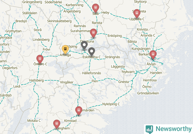Click the Nyköping C station label

tap(111, 104)
